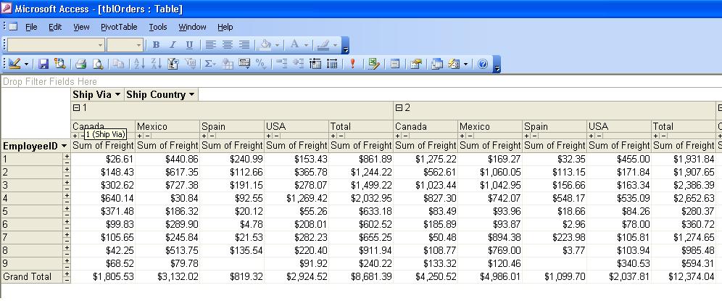Collapse the Ship Via group 2

click(x=399, y=108)
